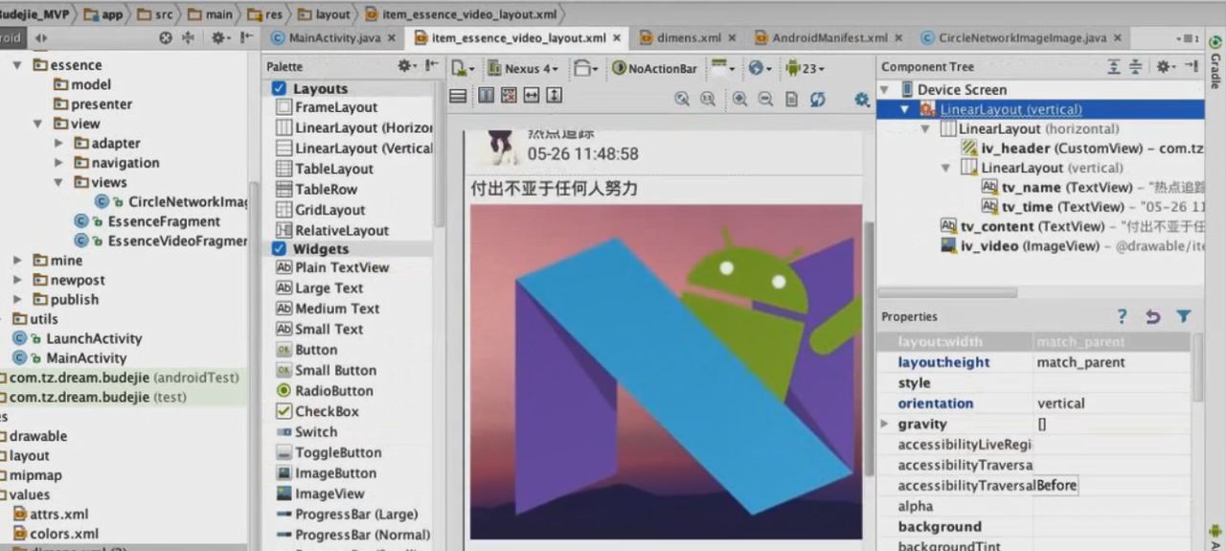The width and height of the screenshot is (1226, 551).
Task: Select Switch widget in Palette
Action: tap(306, 432)
